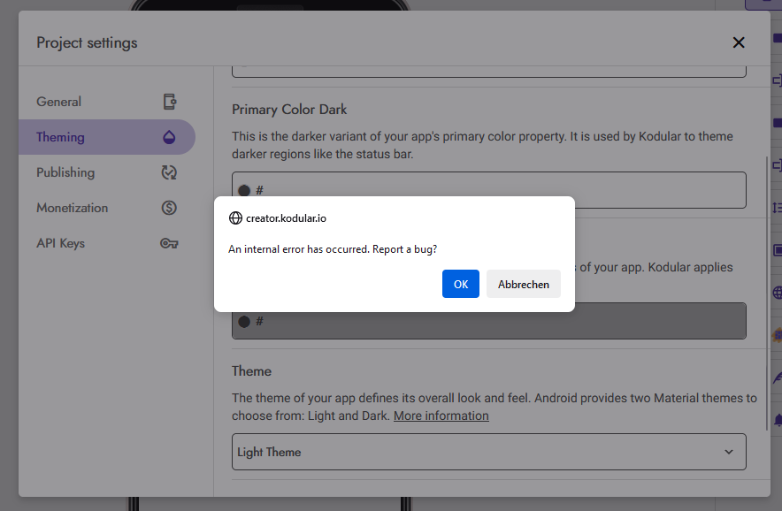Open the More information link

441,416
